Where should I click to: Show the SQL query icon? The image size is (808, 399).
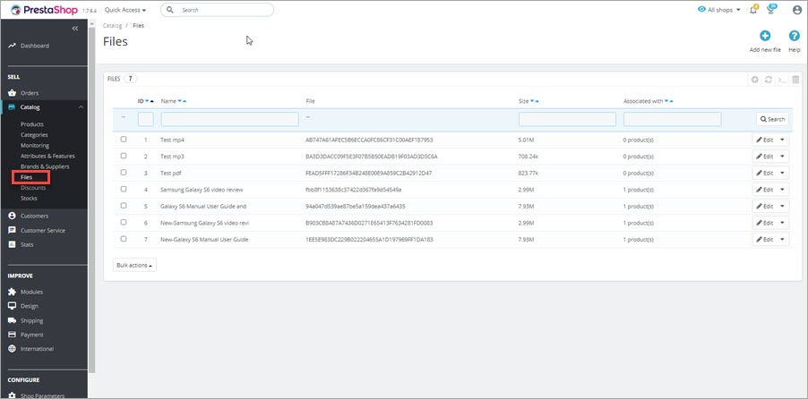point(782,80)
